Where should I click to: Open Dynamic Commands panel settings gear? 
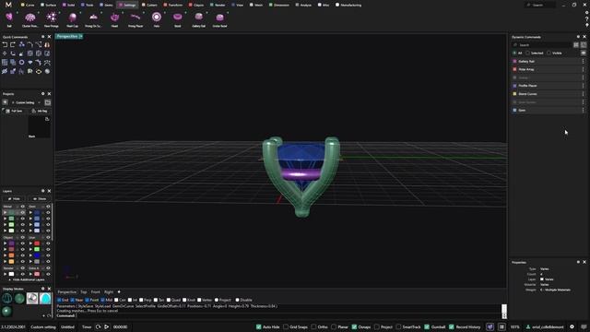pyautogui.click(x=578, y=37)
